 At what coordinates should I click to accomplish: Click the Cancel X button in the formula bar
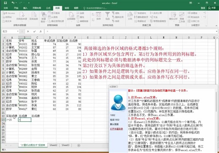28,31
